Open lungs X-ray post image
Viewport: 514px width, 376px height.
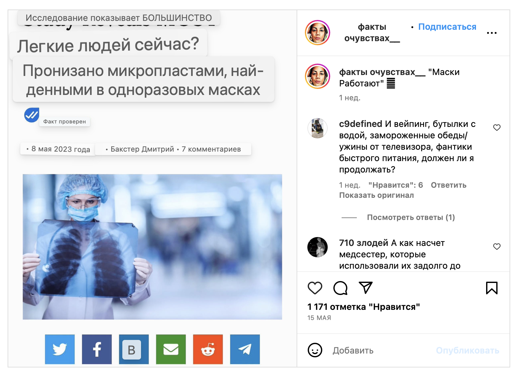(x=152, y=247)
